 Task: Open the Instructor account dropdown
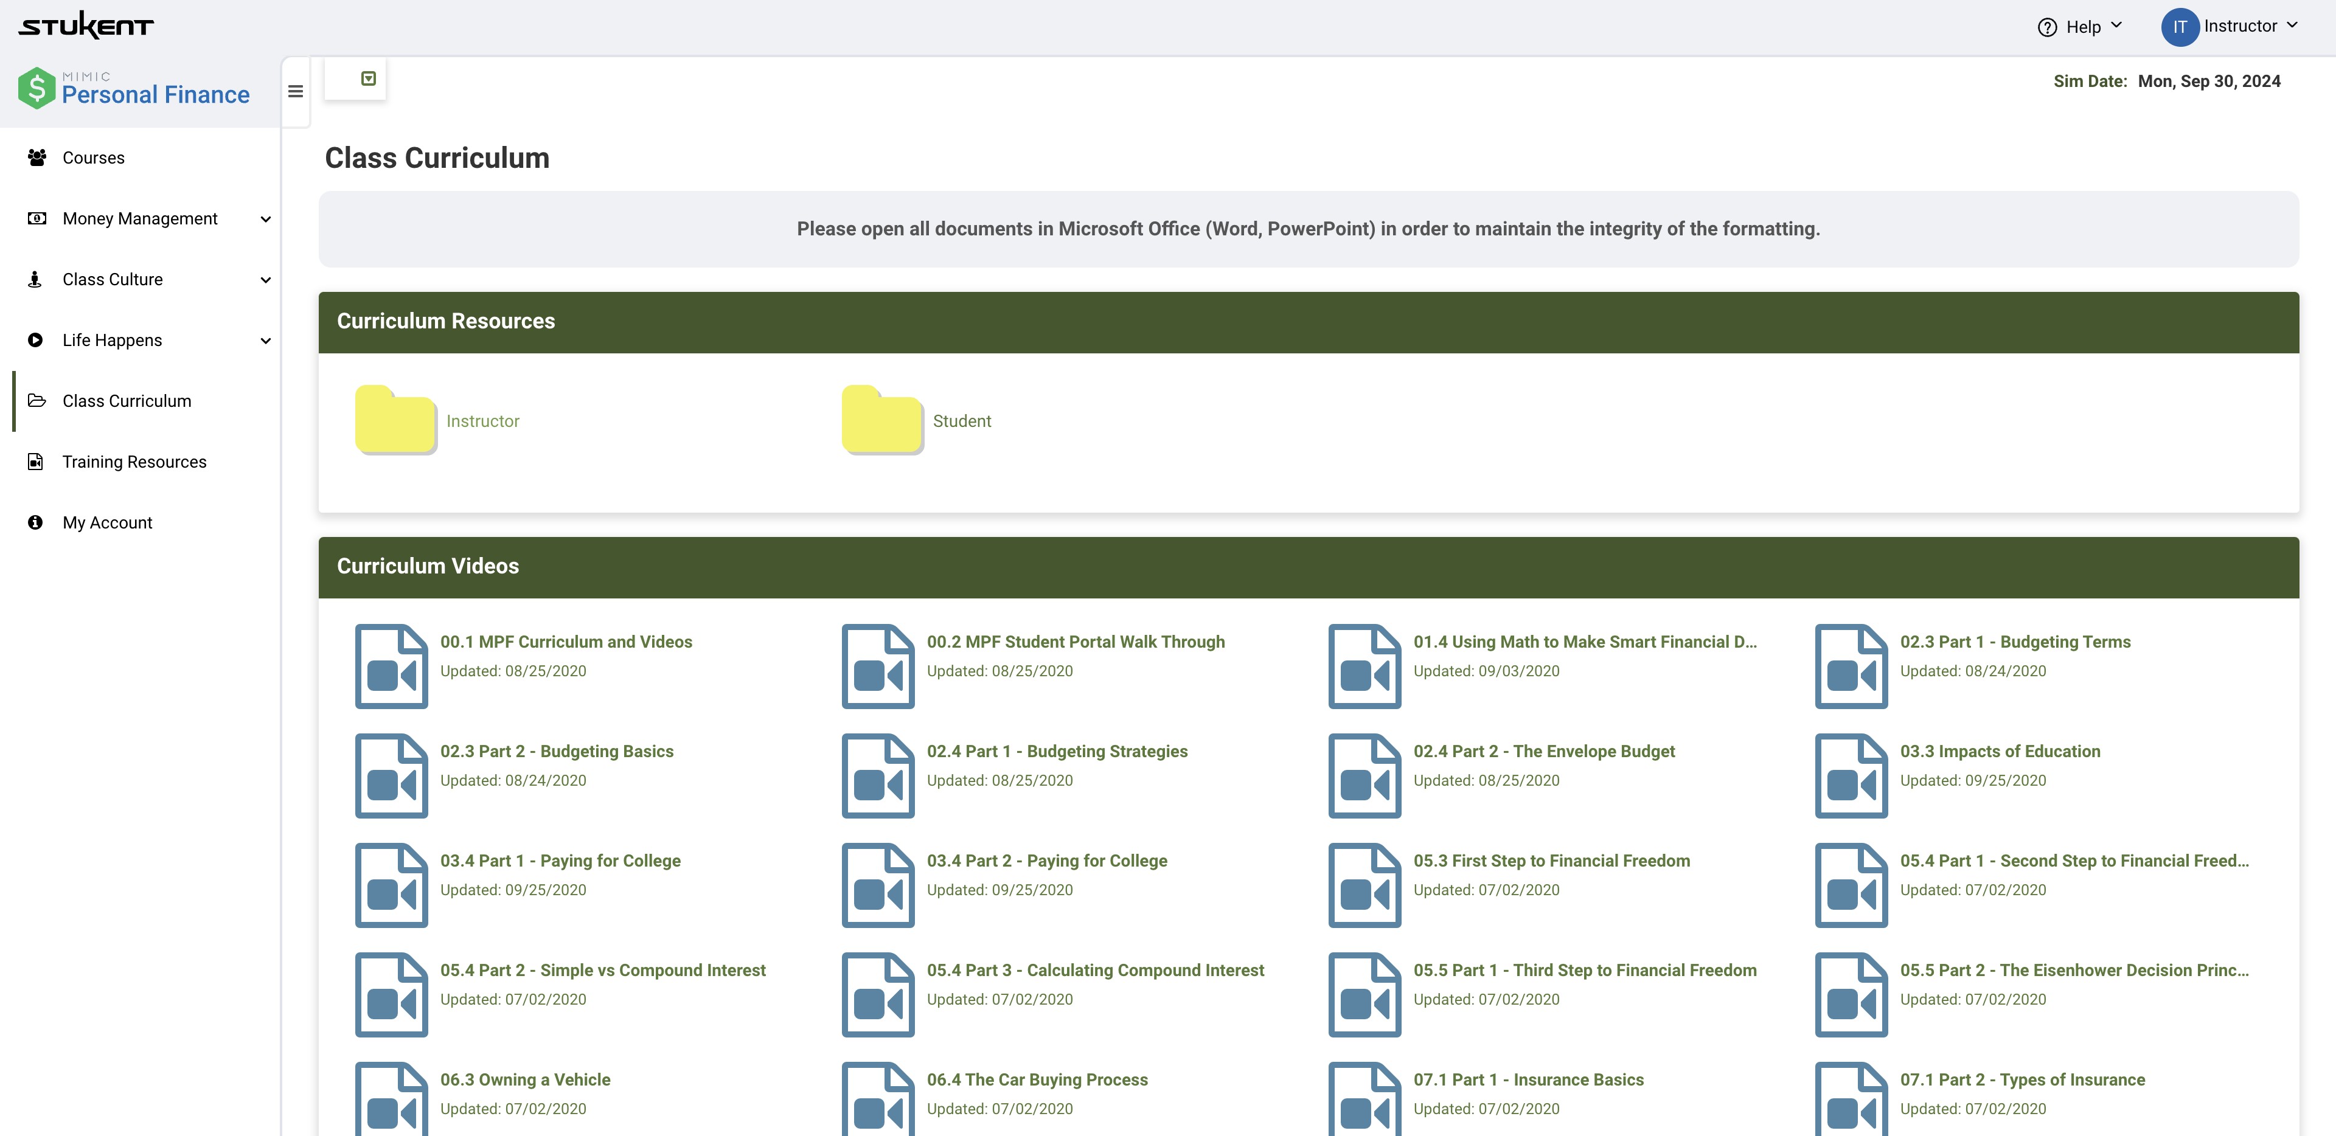(x=2251, y=26)
